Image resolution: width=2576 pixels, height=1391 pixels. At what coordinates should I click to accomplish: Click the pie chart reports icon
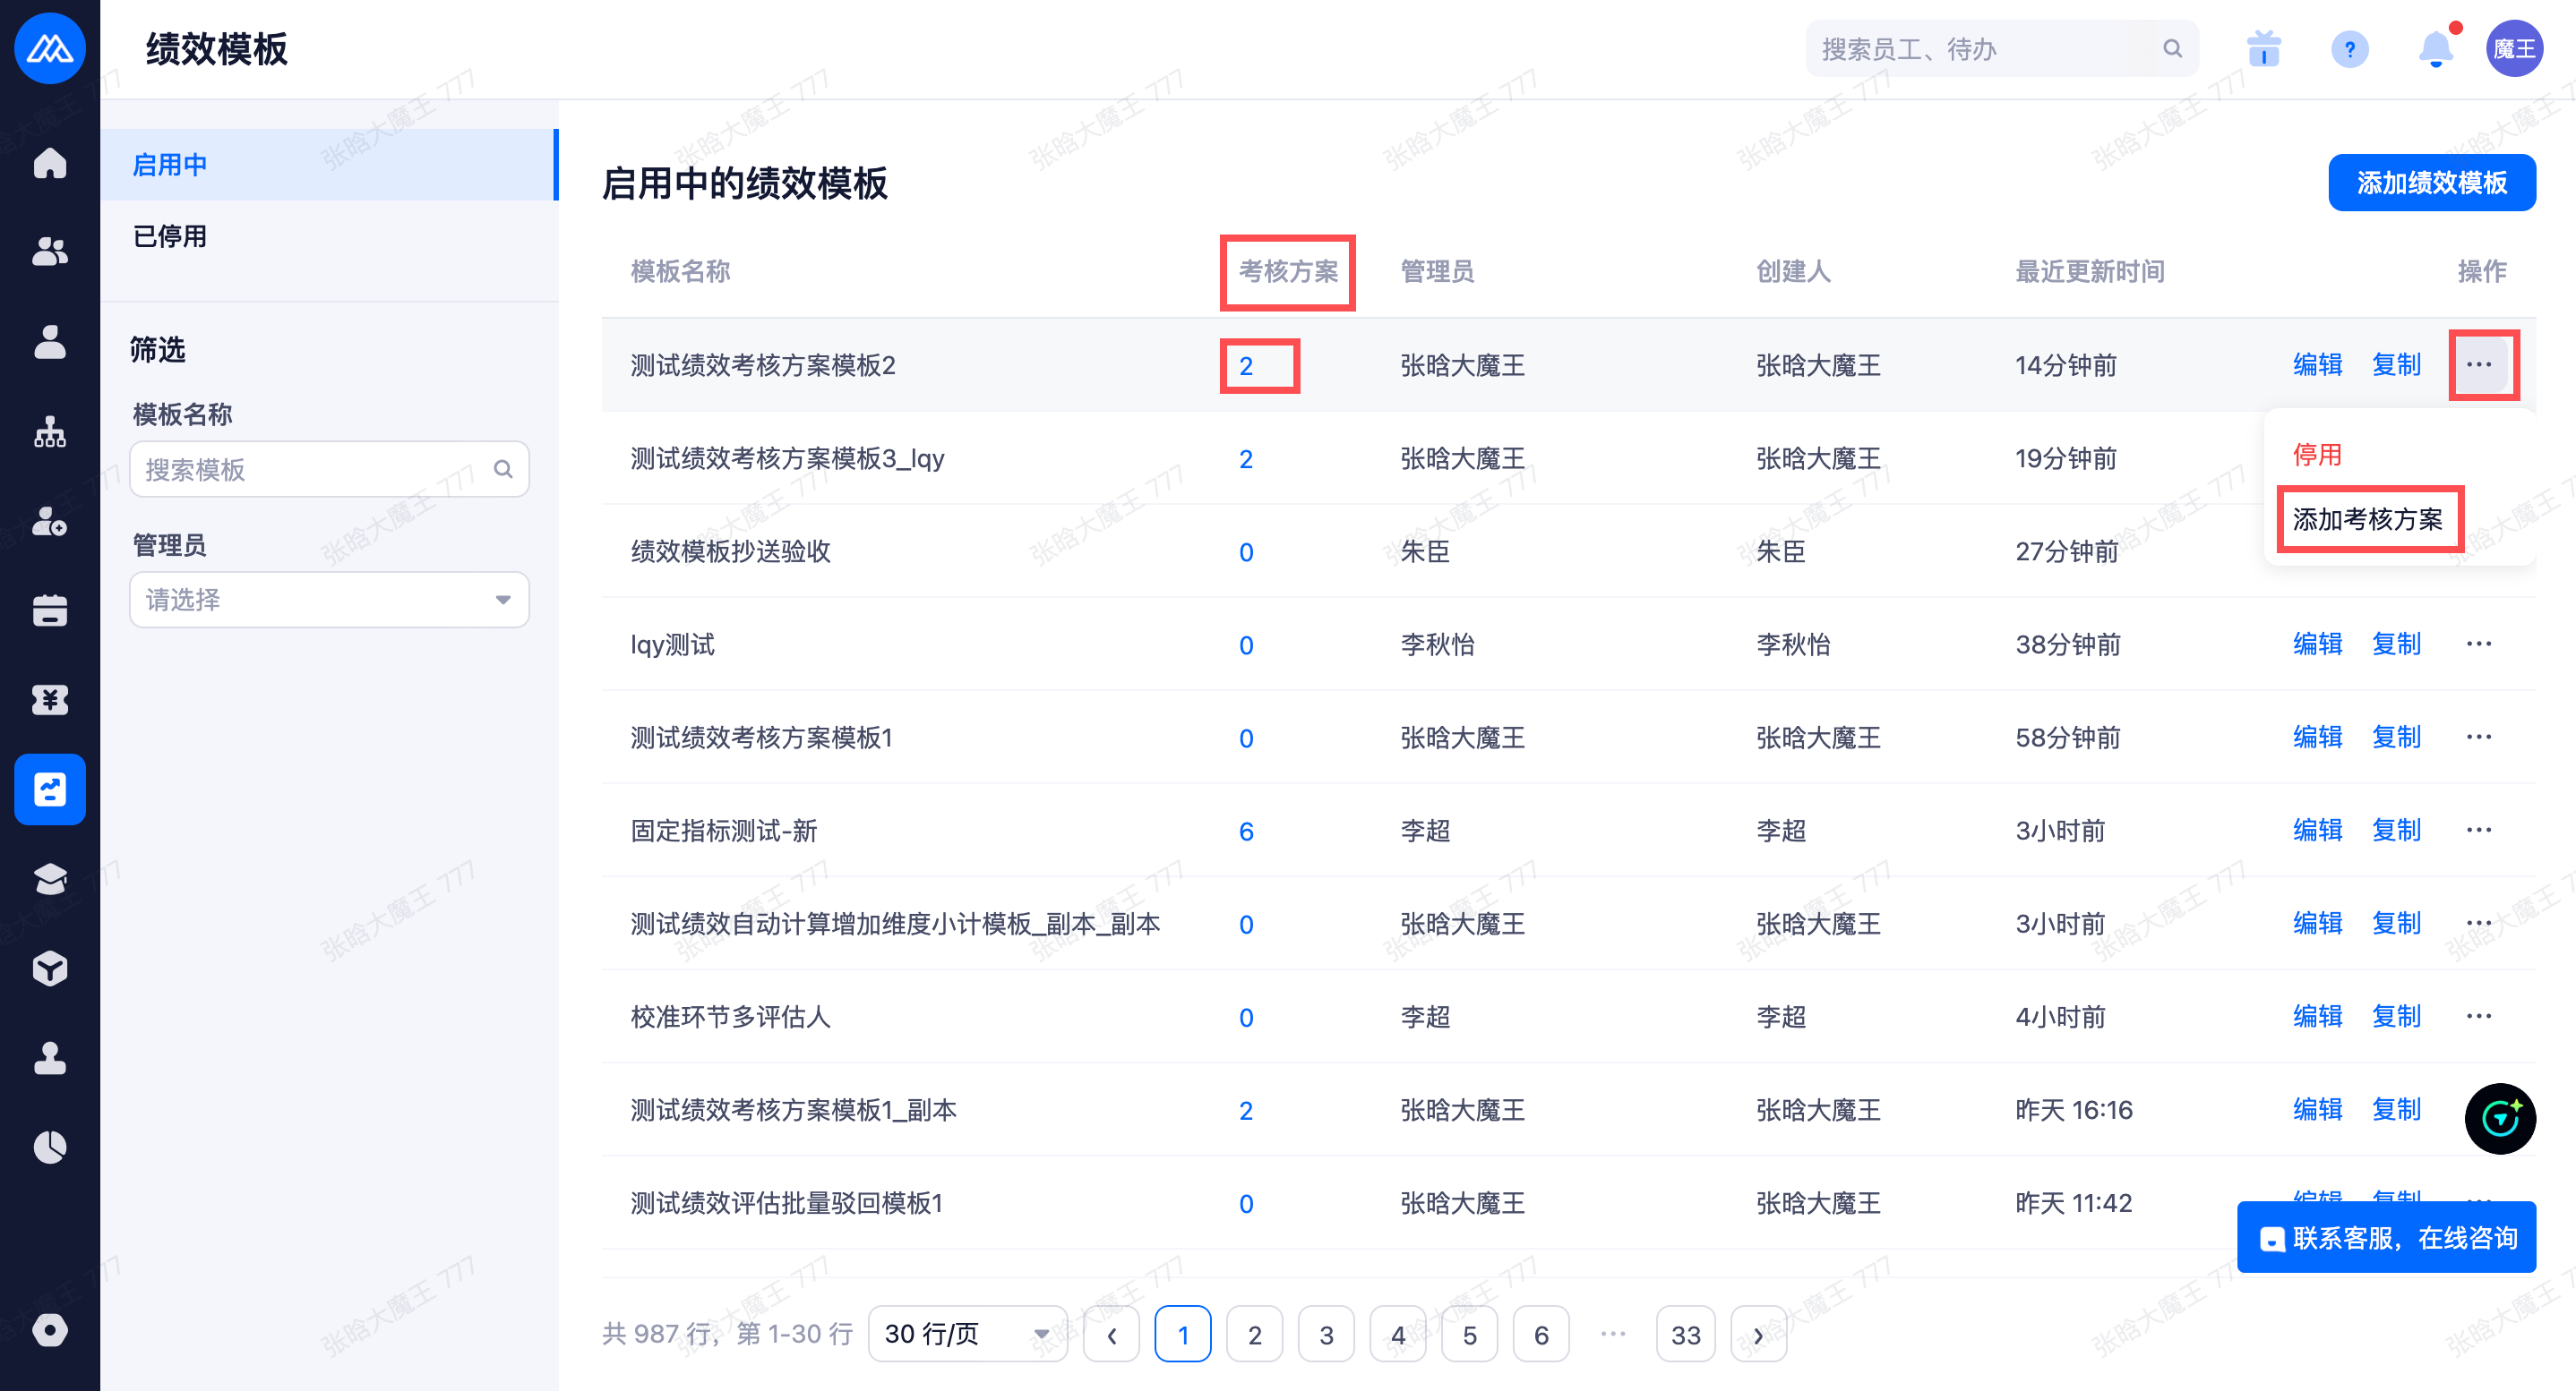[x=50, y=1148]
